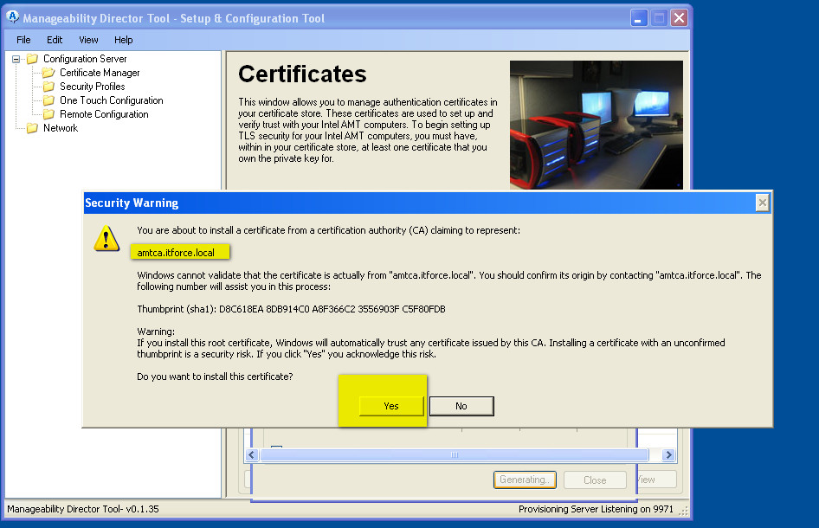Image resolution: width=819 pixels, height=528 pixels.
Task: Click the Provisioning Server Listening status text
Action: [x=596, y=509]
